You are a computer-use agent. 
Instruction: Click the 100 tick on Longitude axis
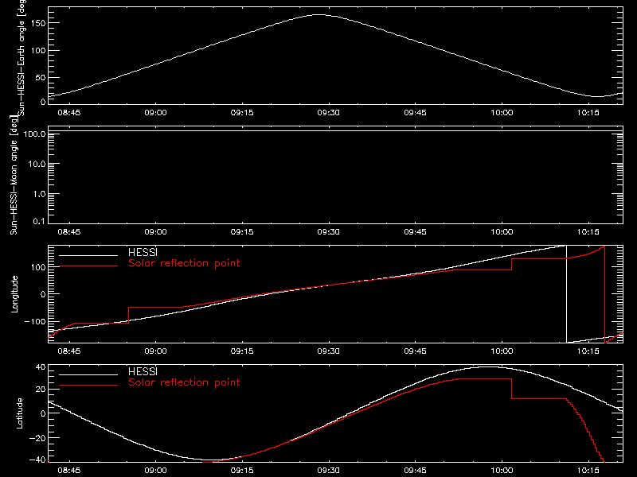click(x=38, y=267)
